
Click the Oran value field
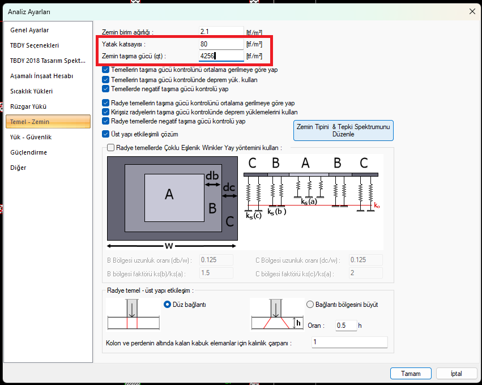346,326
